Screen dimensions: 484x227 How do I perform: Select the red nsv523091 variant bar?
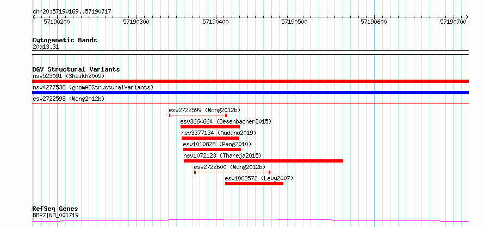(250, 81)
